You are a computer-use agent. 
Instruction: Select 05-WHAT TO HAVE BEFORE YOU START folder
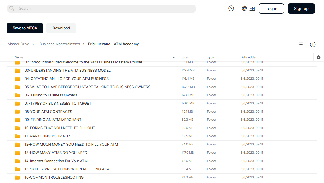[87, 87]
